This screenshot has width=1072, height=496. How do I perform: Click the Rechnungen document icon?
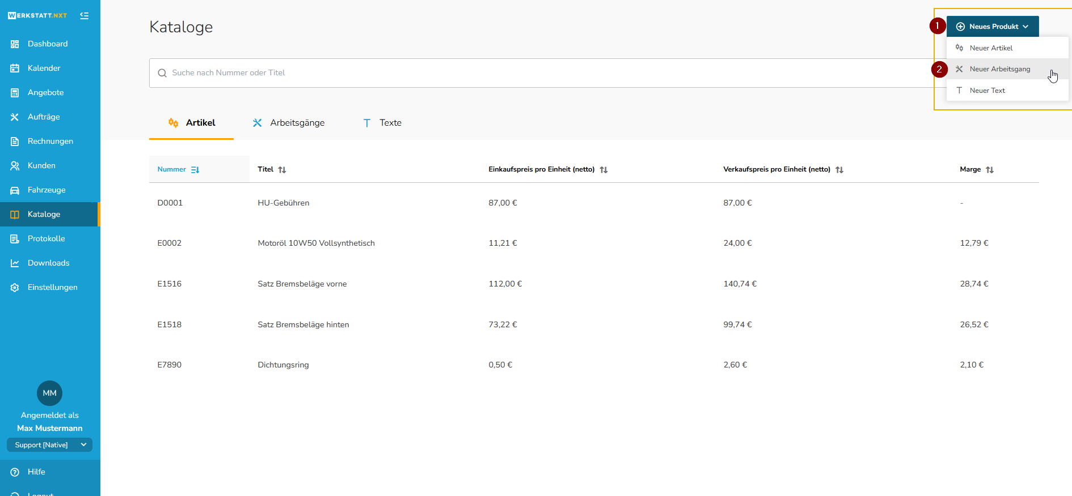(15, 142)
